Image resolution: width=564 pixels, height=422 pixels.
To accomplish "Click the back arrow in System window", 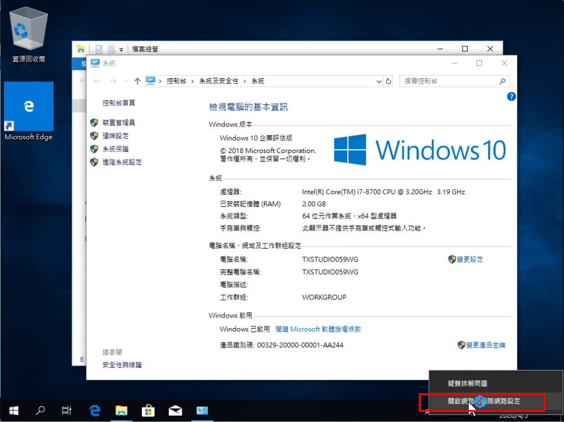I will coord(97,81).
